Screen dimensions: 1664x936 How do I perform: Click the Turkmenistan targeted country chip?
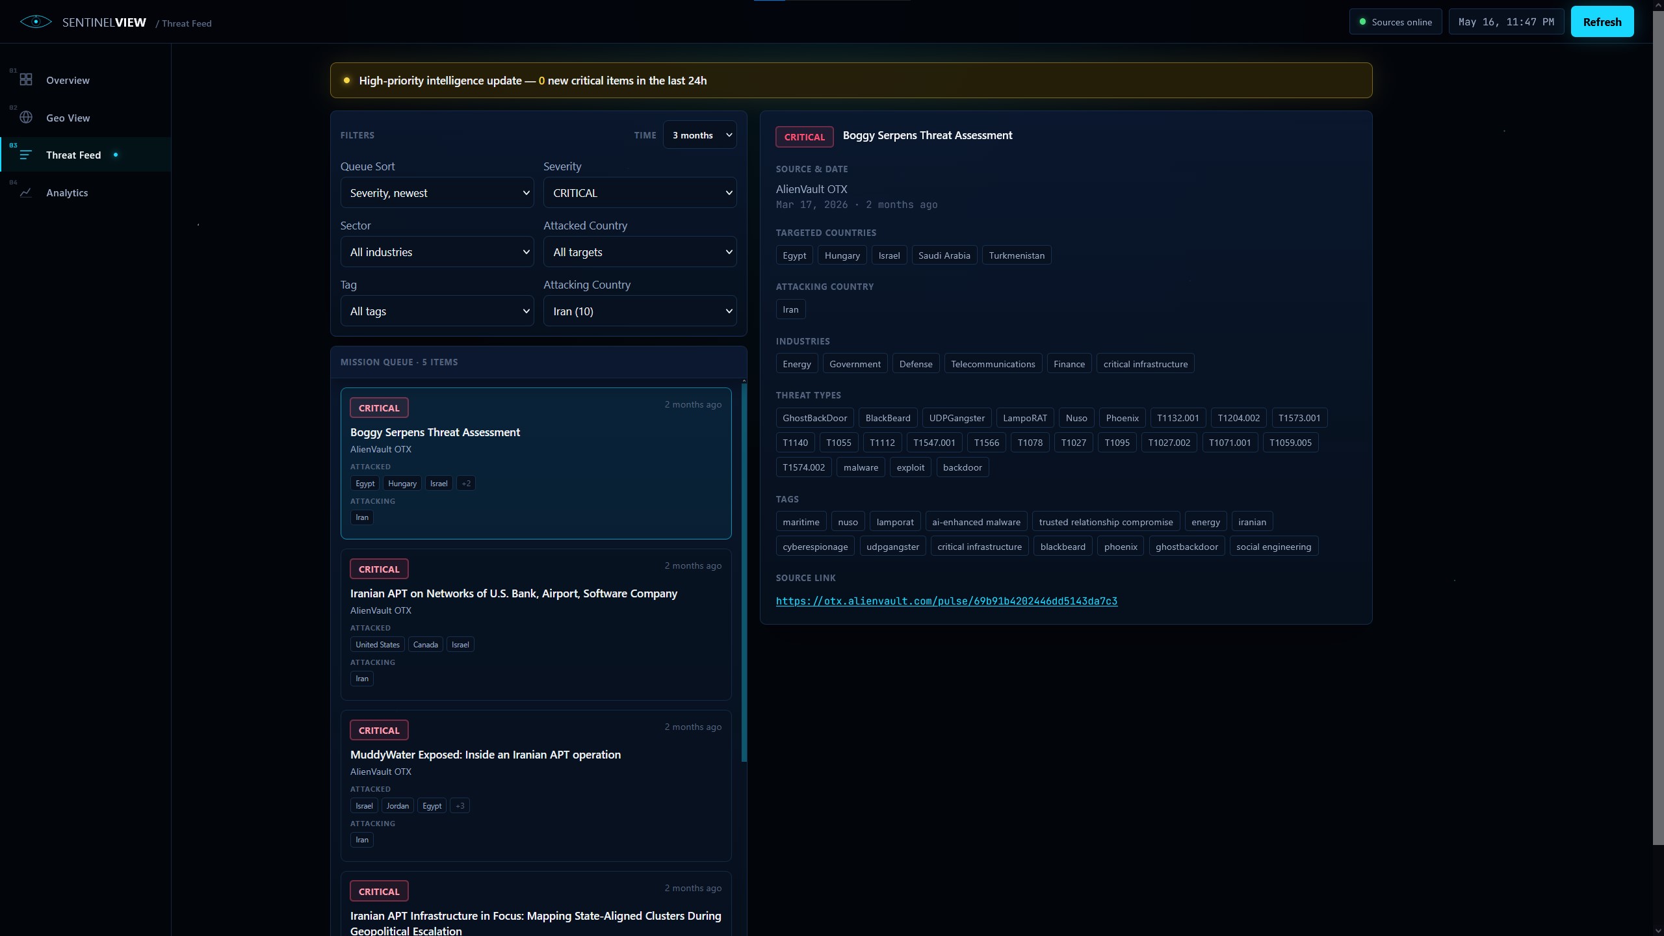1017,255
